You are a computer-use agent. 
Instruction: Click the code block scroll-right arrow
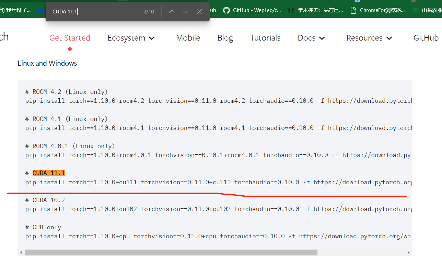pos(408,253)
